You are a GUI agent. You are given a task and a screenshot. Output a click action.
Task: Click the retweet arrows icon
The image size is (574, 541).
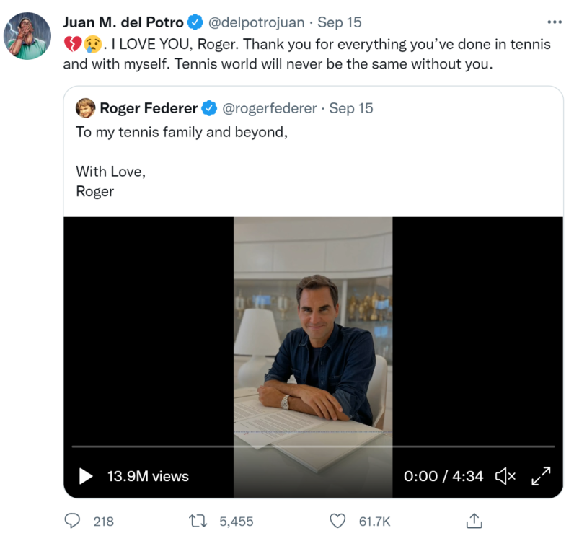pos(198,520)
